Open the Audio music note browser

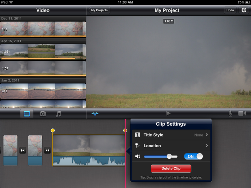tap(58, 114)
